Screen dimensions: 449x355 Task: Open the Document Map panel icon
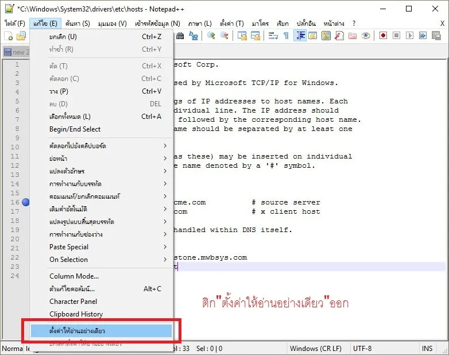pyautogui.click(x=326, y=36)
